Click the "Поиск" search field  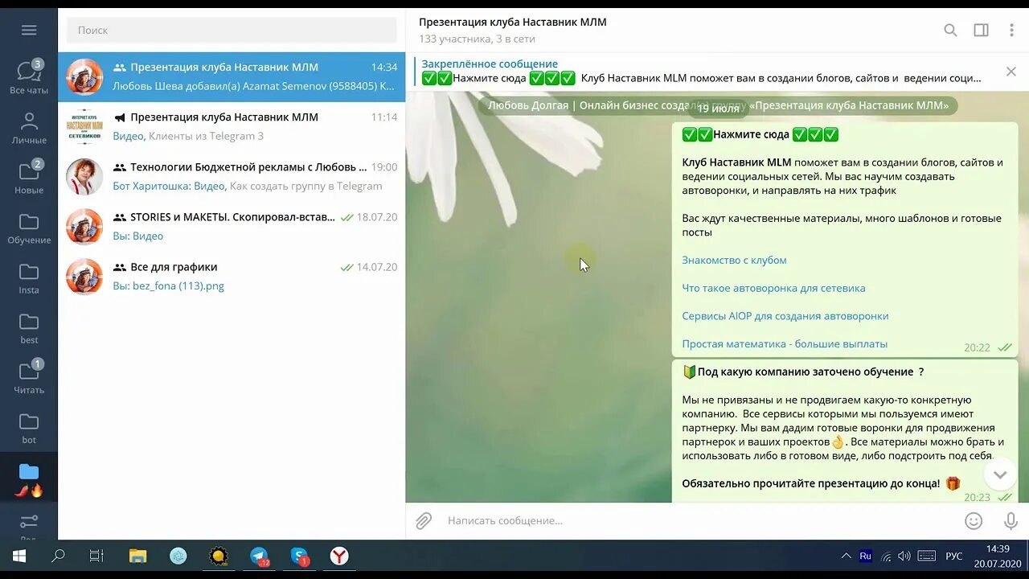(232, 30)
